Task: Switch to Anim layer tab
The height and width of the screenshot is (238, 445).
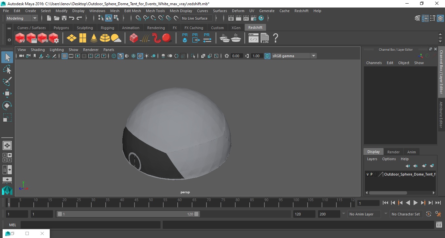Action: (411, 152)
